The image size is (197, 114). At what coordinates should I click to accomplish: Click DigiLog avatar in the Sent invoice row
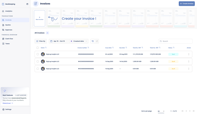pyautogui.click(x=43, y=54)
